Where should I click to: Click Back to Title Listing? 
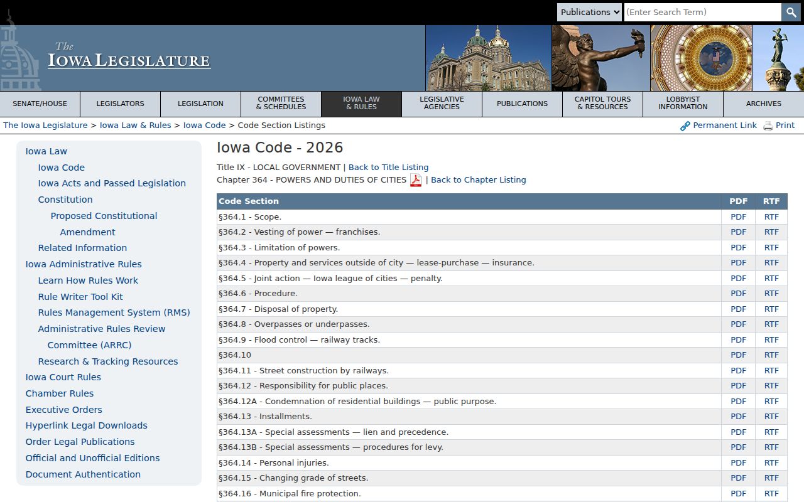(x=388, y=168)
